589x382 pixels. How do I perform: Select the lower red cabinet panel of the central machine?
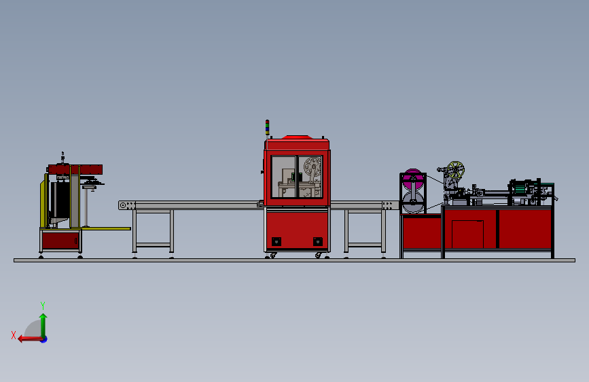(297, 230)
